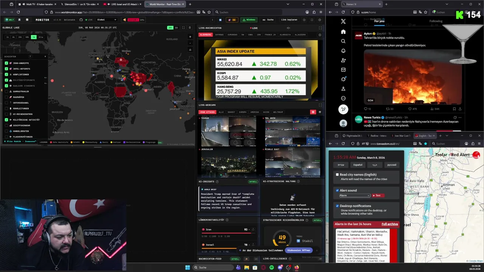This screenshot has width=484, height=272.
Task: Open the X profile person icon
Action: click(343, 89)
